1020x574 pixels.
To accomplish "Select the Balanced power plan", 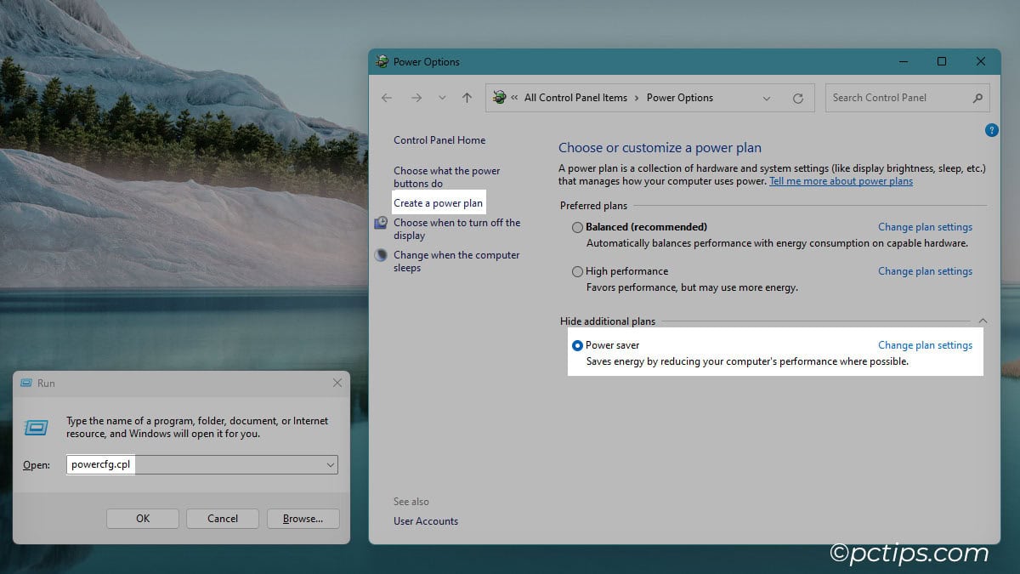I will pos(577,226).
